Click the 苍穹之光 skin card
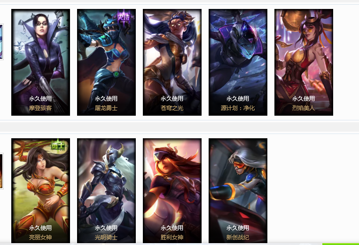This screenshot has width=359, height=245. point(172,63)
